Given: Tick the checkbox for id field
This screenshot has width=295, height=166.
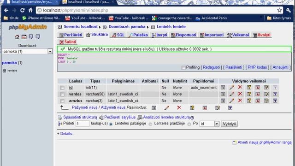Looking at the screenshot, I should [62, 88].
